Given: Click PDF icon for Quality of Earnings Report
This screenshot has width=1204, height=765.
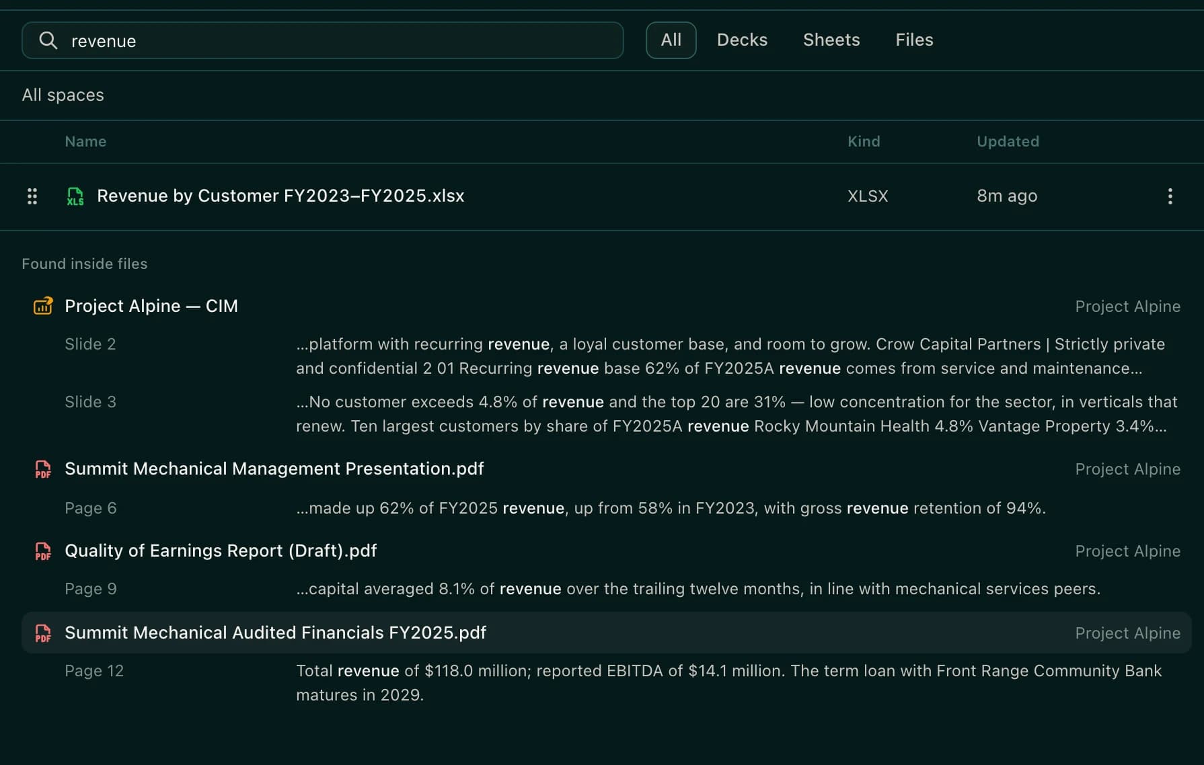Looking at the screenshot, I should (x=43, y=551).
